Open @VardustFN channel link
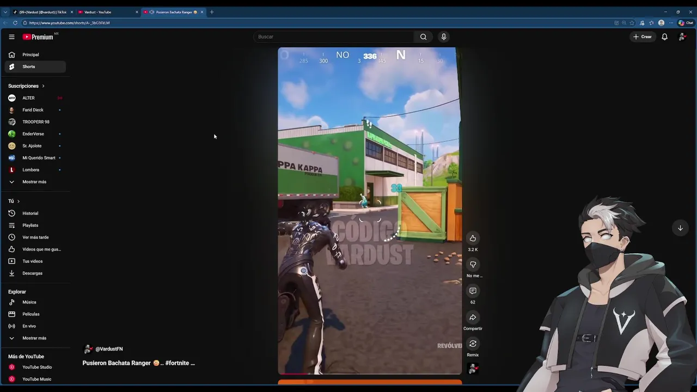Viewport: 697px width, 392px height. [109, 349]
